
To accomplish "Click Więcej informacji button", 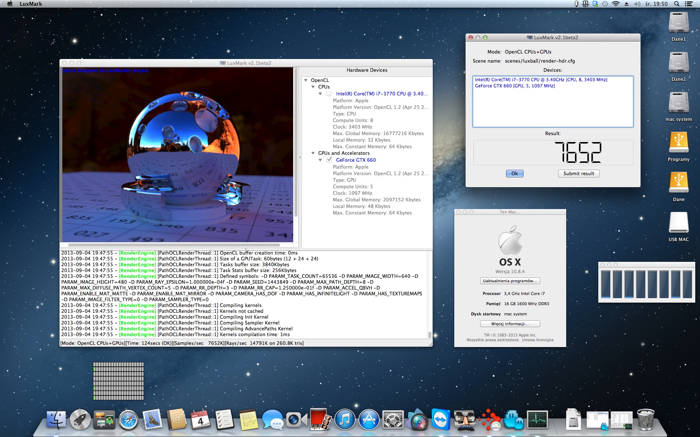I will (x=510, y=324).
